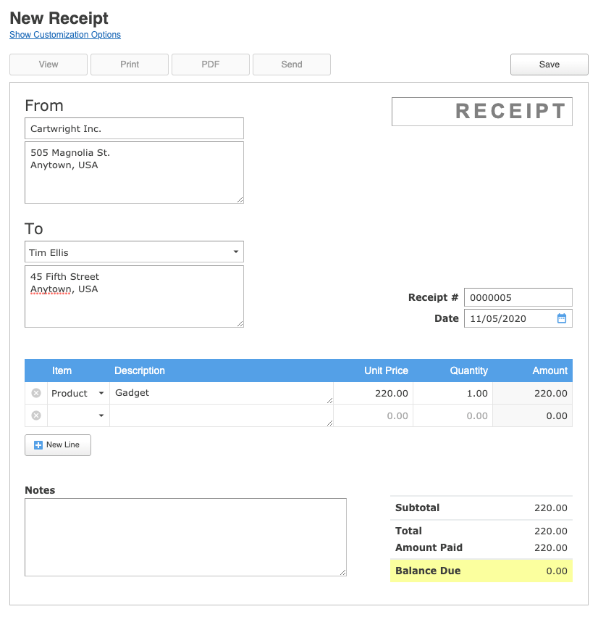598x617 pixels.
Task: Export receipt using PDF button
Action: [211, 65]
